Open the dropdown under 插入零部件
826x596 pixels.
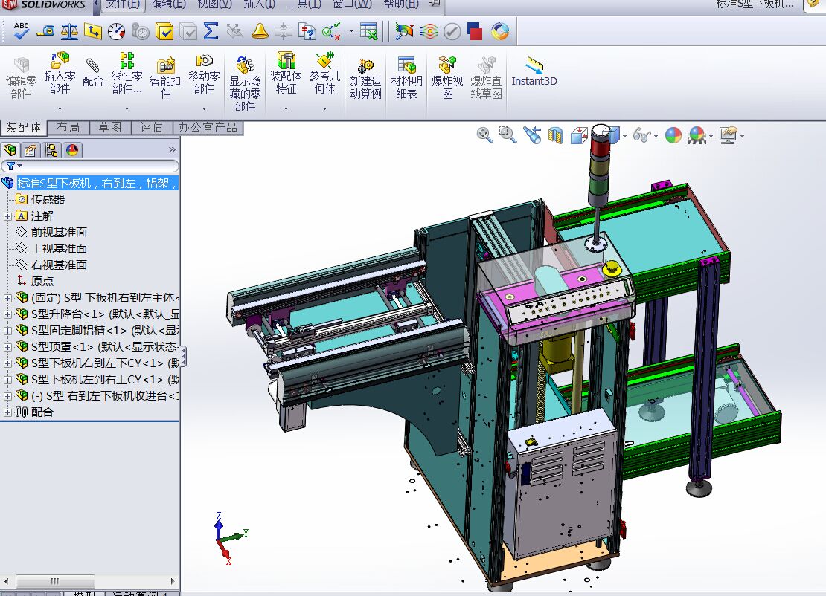[x=60, y=108]
